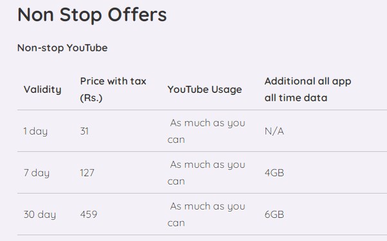Click the price 127 cell

coord(87,173)
